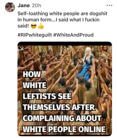The height and width of the screenshot is (138, 117).
Task: Open the three-dot more options menu
Action: [x=110, y=6]
